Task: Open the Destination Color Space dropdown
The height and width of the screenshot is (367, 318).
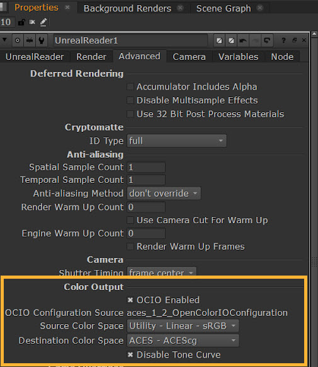Action: (x=183, y=341)
